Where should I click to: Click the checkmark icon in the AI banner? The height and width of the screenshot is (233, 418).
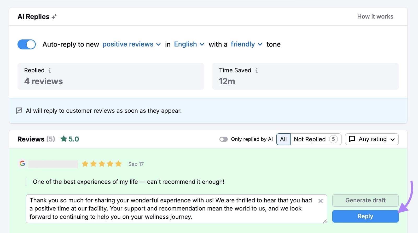pyautogui.click(x=19, y=111)
